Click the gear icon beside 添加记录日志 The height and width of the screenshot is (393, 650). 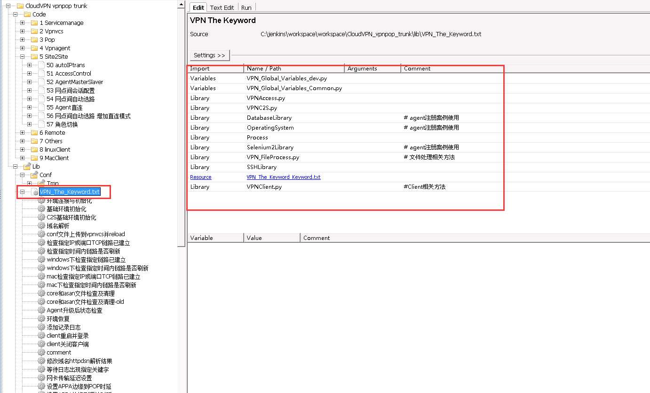[41, 327]
